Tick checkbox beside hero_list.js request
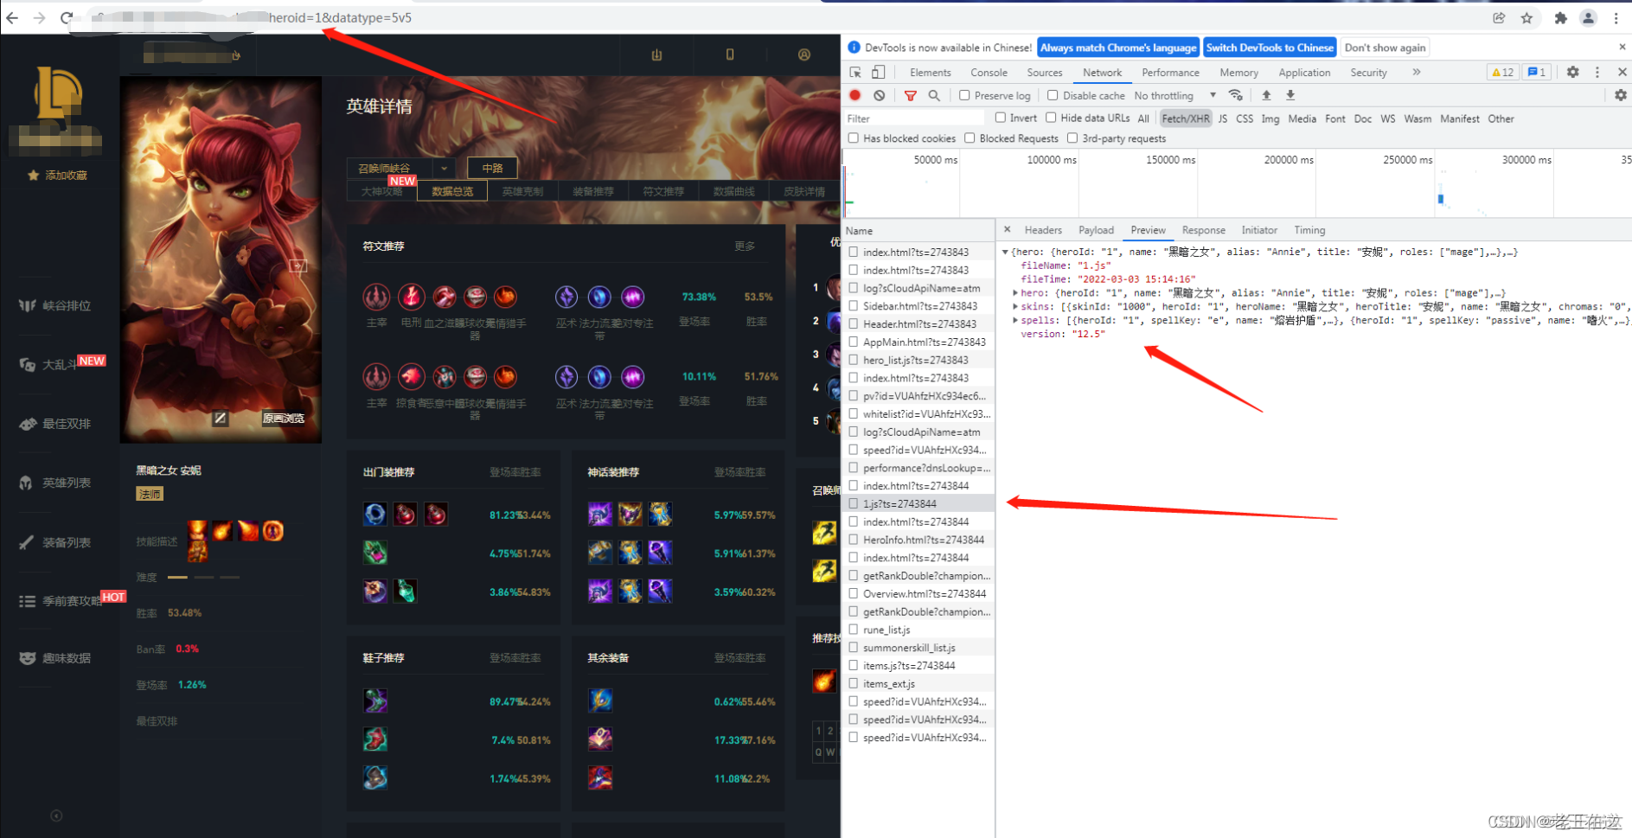Screen dimensions: 1632x838 (x=854, y=360)
